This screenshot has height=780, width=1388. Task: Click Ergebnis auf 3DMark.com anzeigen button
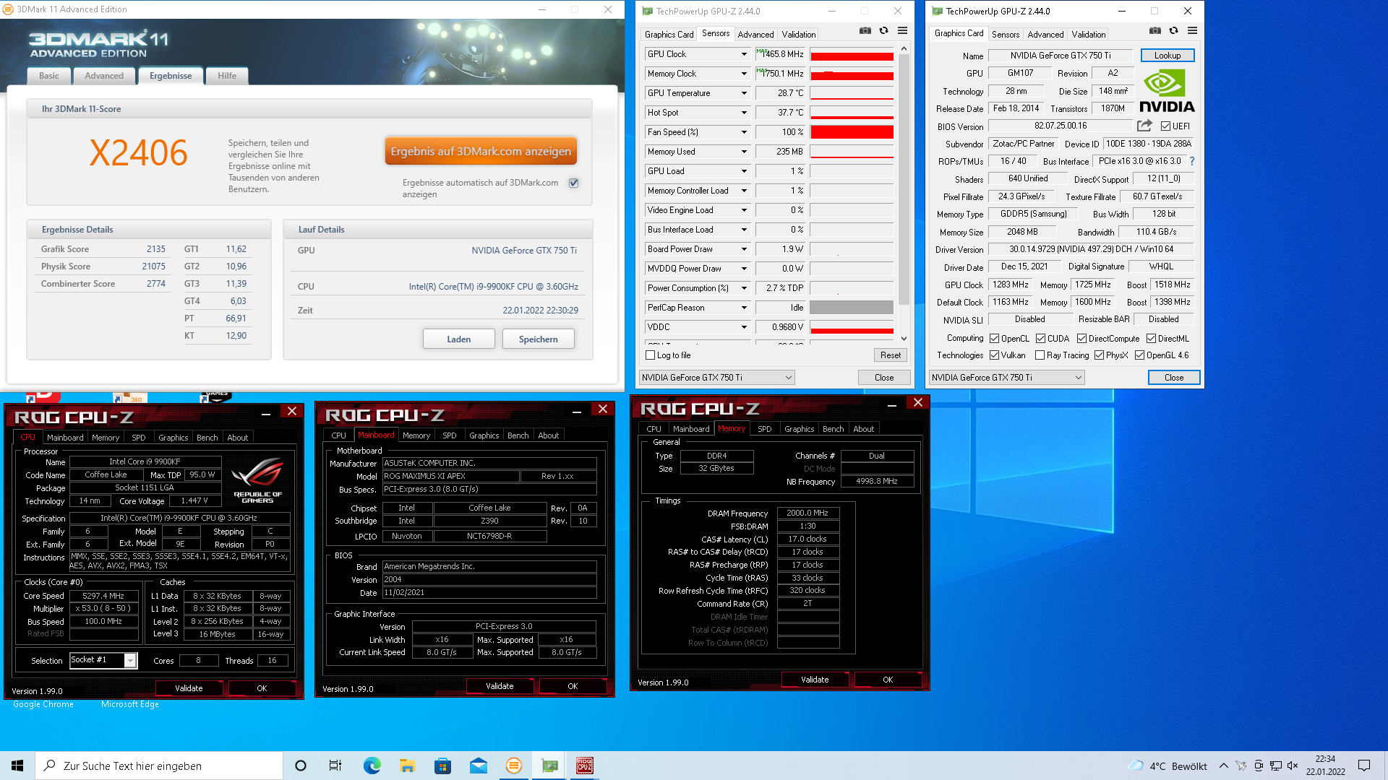click(481, 151)
